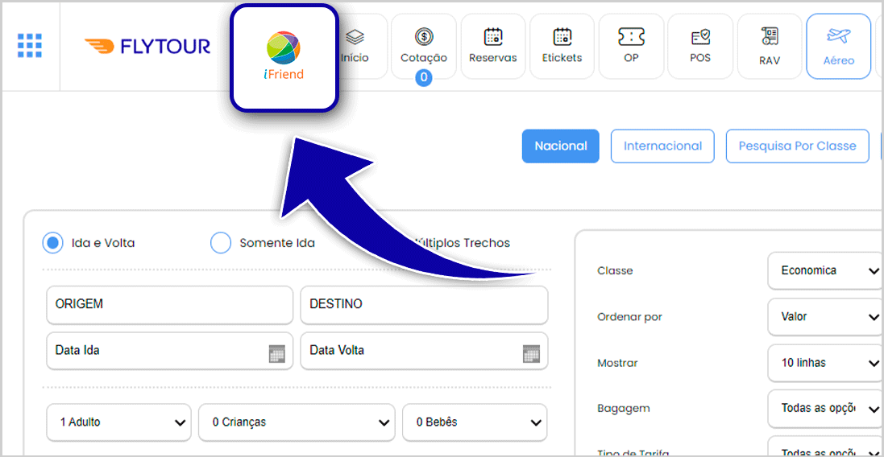This screenshot has width=884, height=457.
Task: Select the Aéreo airplane module
Action: click(x=839, y=46)
